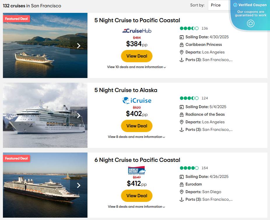
Task: Open the 5 Night Cruise to Alaska title
Action: pyautogui.click(x=126, y=90)
